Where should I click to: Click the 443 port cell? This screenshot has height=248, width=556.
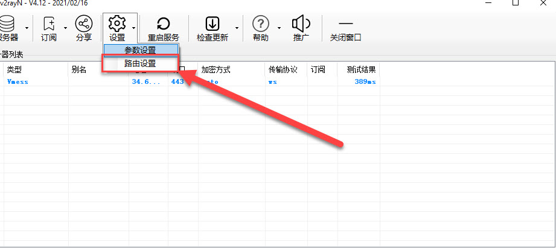[x=177, y=82]
